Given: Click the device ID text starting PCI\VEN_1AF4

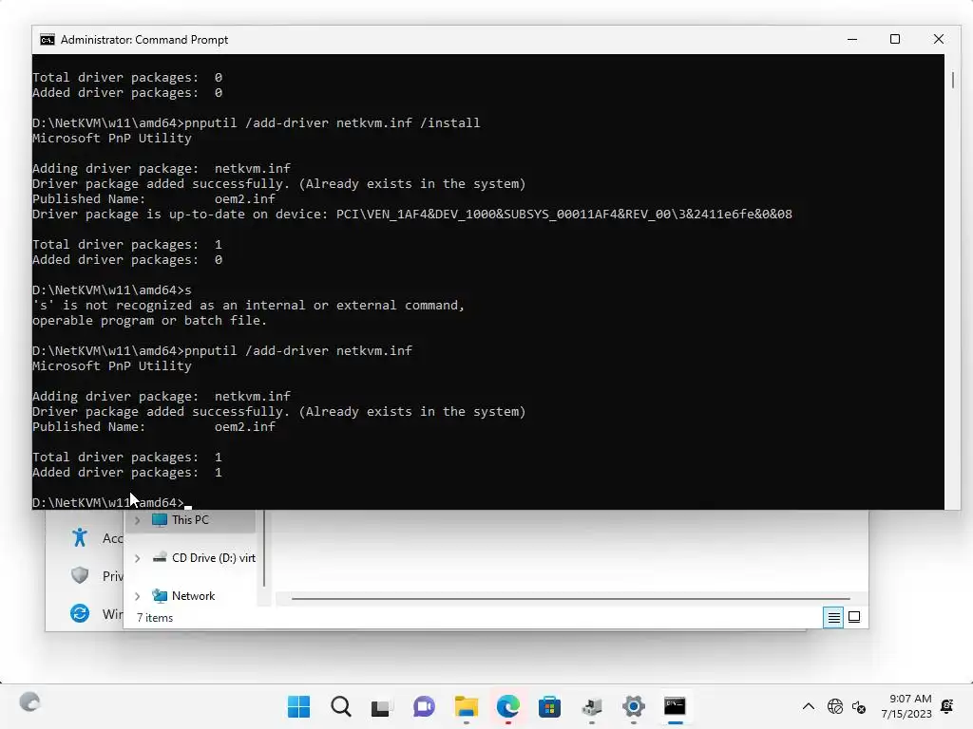Looking at the screenshot, I should coord(564,214).
